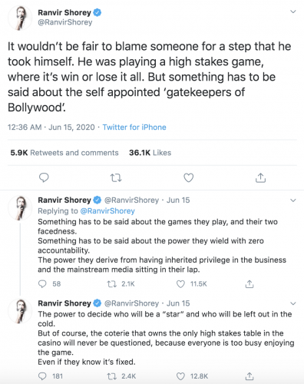View the 36.1K Likes list
Image resolution: width=304 pixels, height=384 pixels.
[150, 153]
